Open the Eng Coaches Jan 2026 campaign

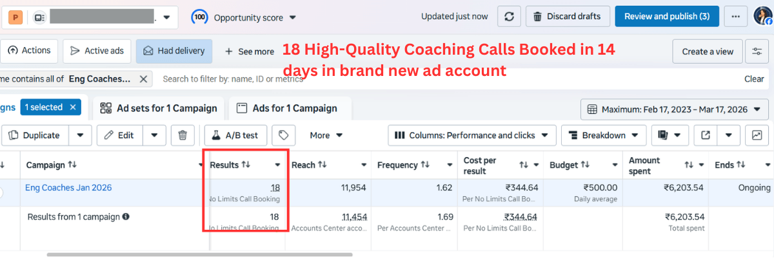click(68, 188)
